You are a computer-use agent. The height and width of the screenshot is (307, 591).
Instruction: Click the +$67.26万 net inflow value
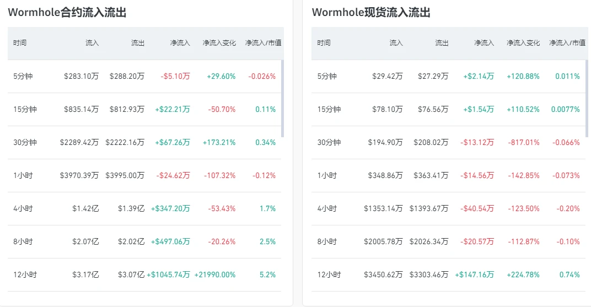click(x=173, y=143)
